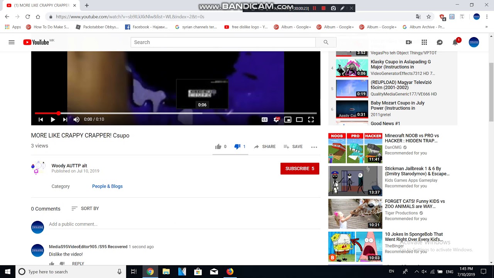Open the Woody AUTTP alt channel avatar
The height and width of the screenshot is (278, 494).
tap(38, 168)
